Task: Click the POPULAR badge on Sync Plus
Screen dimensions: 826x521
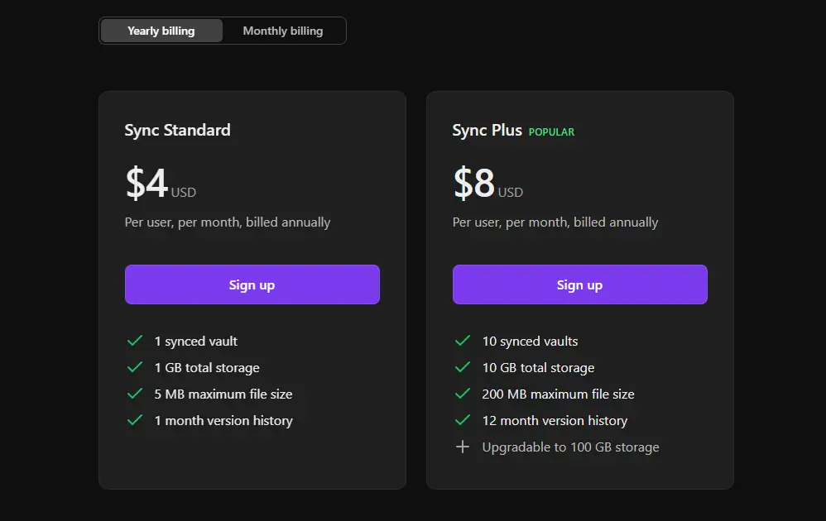Action: (551, 131)
